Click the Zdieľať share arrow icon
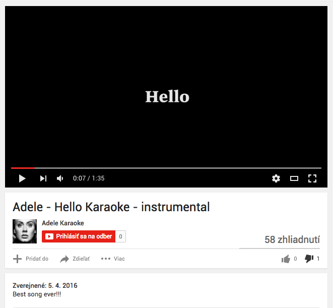333x308 pixels. pyautogui.click(x=64, y=259)
